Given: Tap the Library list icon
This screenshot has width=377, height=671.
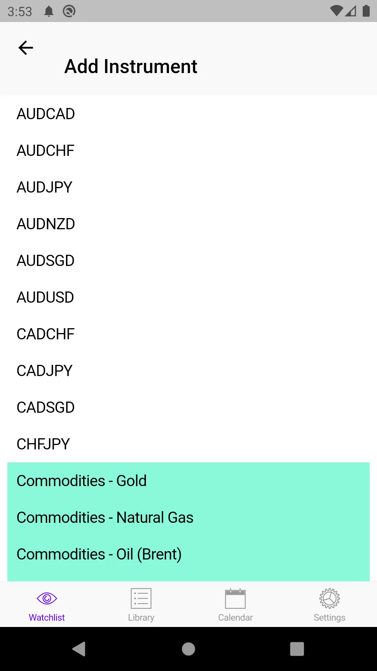Looking at the screenshot, I should [x=141, y=598].
